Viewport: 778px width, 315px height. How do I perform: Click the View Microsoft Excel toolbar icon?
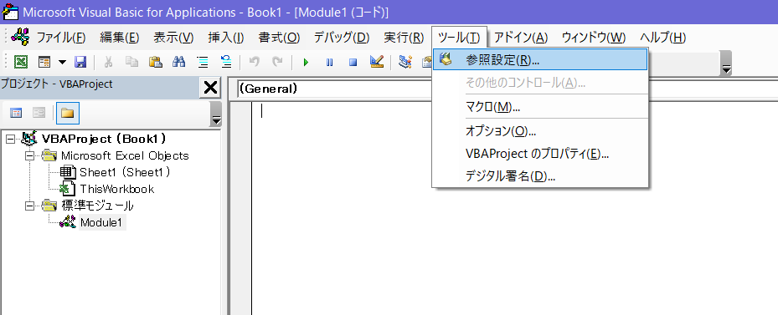tap(20, 62)
